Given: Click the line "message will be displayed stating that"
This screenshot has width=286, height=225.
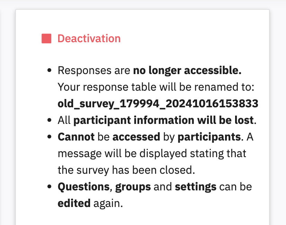Looking at the screenshot, I should coord(152,153).
